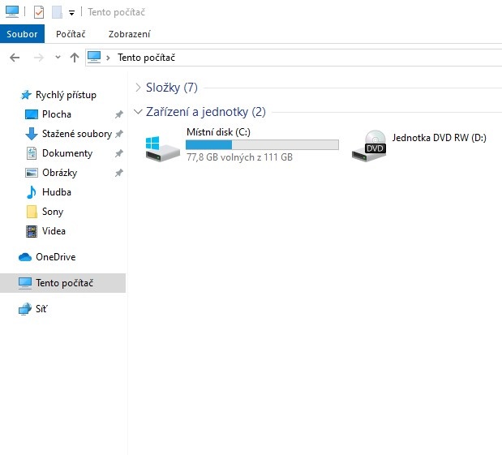Click the Zařízení a jednotky (2) header

(205, 112)
